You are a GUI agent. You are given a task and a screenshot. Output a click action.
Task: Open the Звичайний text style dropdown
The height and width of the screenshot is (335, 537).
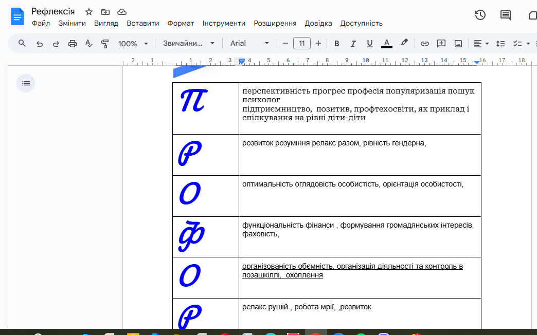point(189,44)
